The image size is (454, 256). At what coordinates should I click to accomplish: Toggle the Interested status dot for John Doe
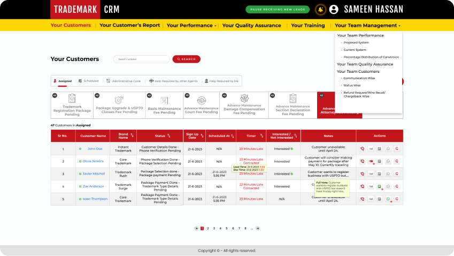point(292,149)
